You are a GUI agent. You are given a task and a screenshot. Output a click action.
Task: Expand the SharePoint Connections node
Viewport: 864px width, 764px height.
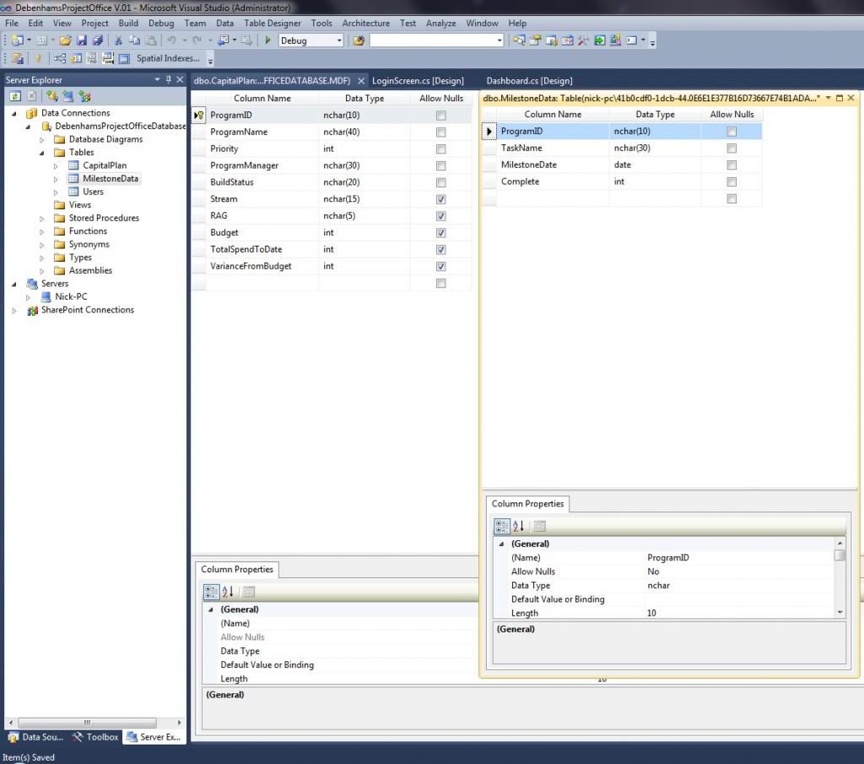14,311
